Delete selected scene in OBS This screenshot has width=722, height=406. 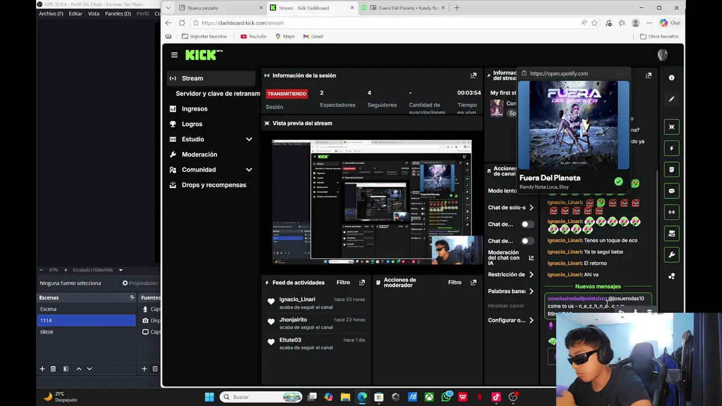(53, 369)
